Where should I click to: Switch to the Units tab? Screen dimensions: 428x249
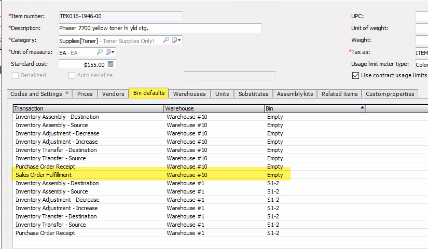222,94
